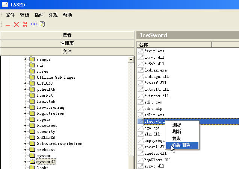Screen dimensions: 239x169
Task: Choose 删除 in the context menu
Action: pos(182,125)
